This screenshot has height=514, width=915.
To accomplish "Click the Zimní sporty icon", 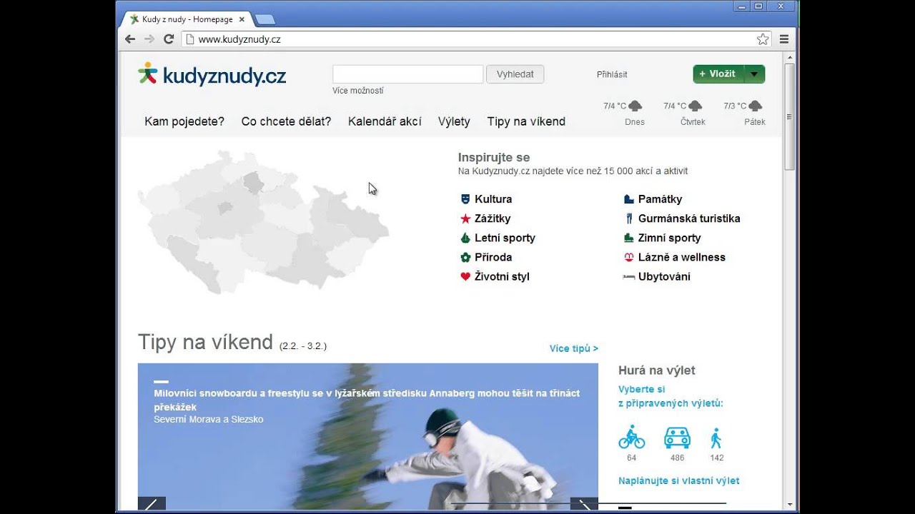I will [x=629, y=238].
